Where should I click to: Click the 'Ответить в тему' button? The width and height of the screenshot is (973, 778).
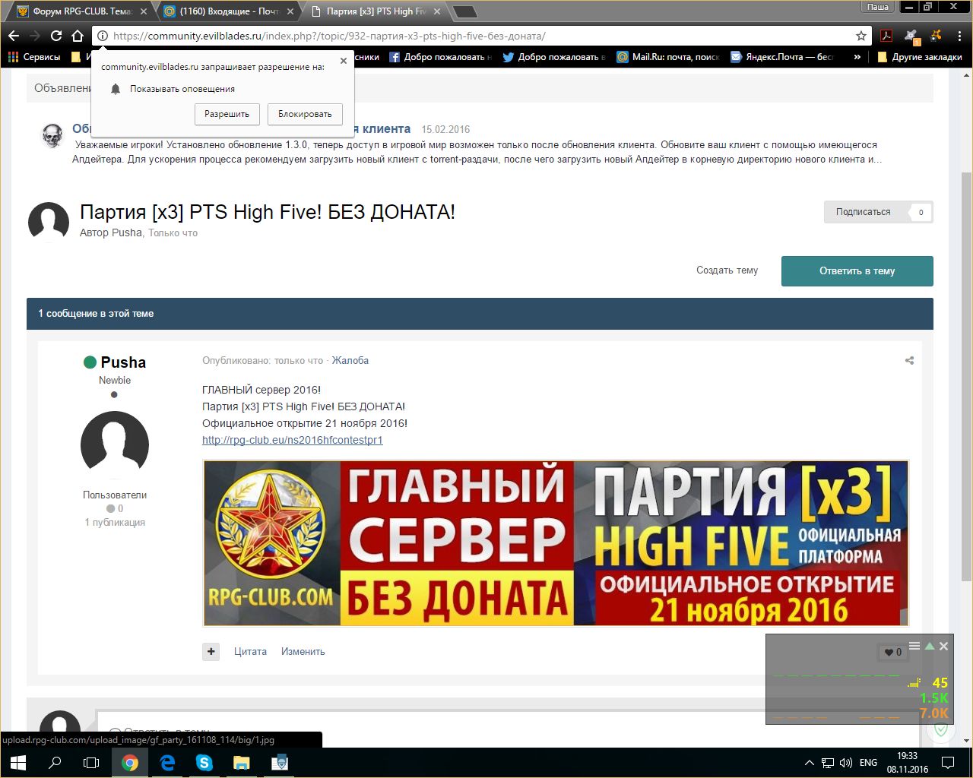coord(857,271)
